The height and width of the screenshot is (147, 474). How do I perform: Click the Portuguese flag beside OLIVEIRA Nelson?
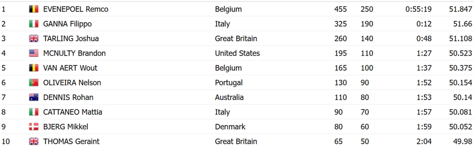(34, 83)
